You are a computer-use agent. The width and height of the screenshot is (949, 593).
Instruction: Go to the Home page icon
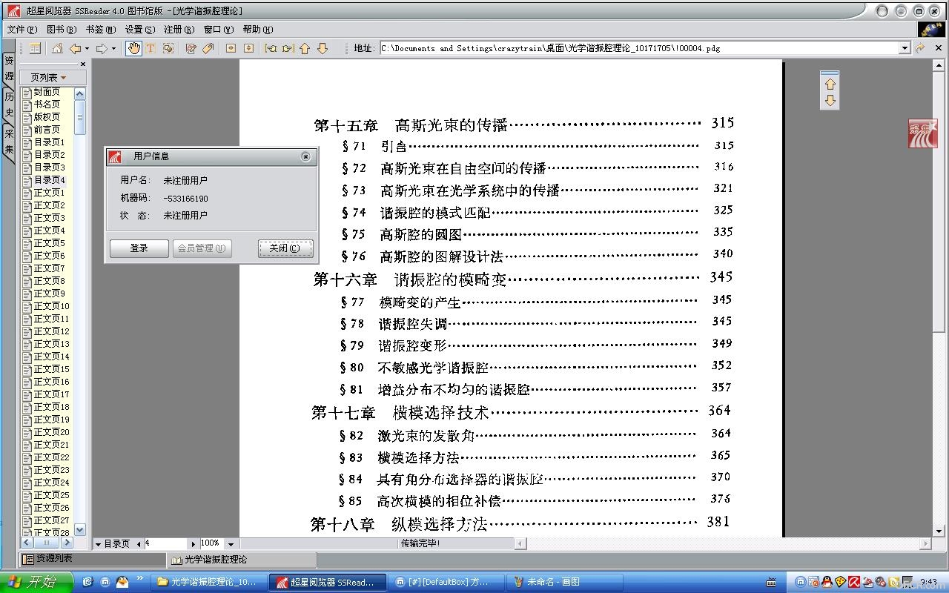click(57, 48)
